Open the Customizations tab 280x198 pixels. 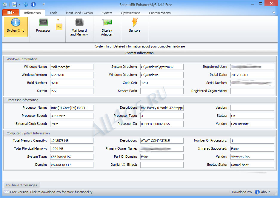point(160,13)
